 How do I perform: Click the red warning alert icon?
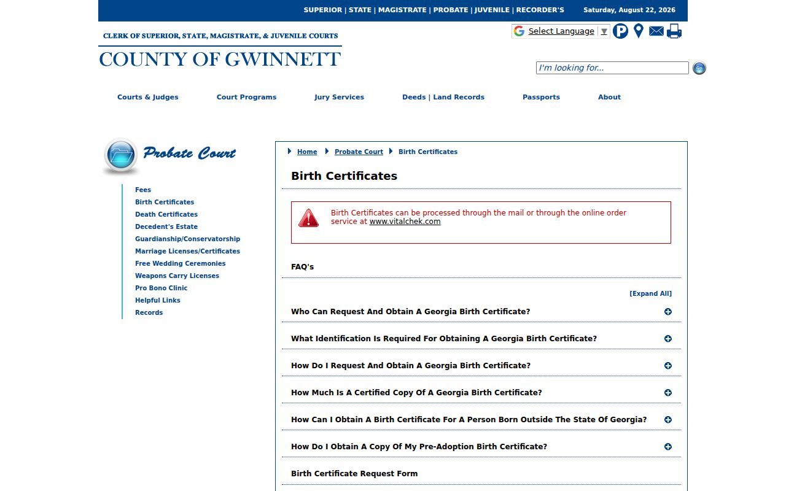tap(309, 218)
